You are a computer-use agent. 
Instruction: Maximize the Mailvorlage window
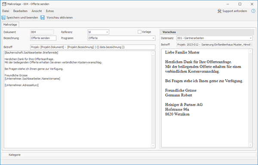240,4
